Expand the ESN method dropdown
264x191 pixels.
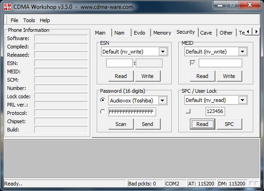[x=163, y=52]
